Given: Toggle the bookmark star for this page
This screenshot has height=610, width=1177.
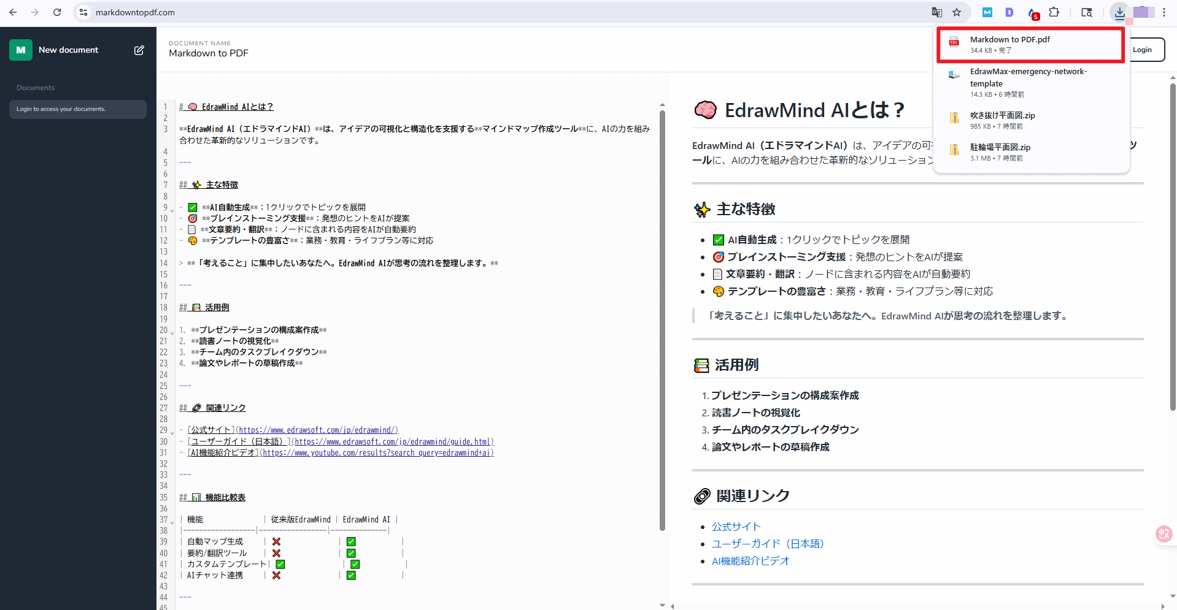Looking at the screenshot, I should [956, 12].
